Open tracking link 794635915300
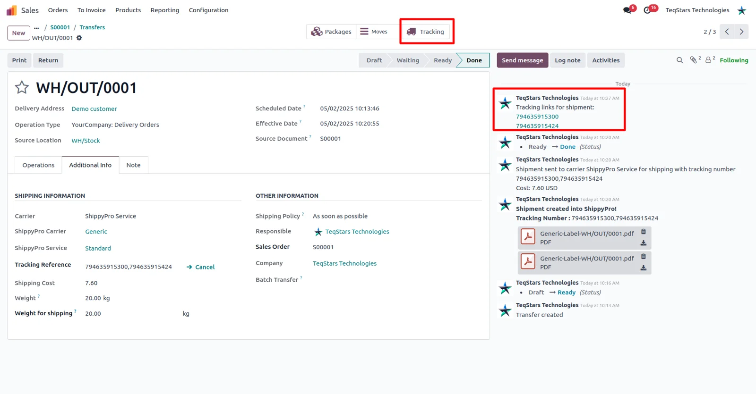 click(537, 117)
